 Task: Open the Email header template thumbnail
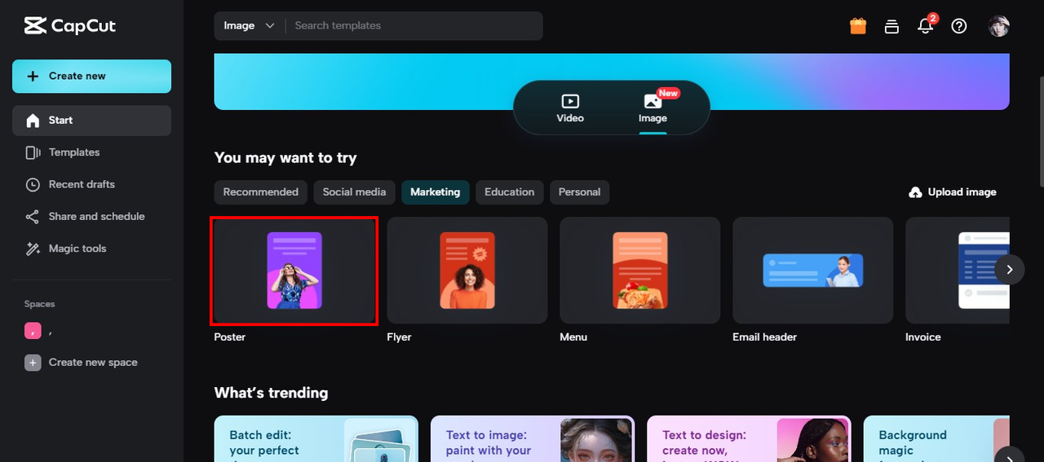[813, 271]
